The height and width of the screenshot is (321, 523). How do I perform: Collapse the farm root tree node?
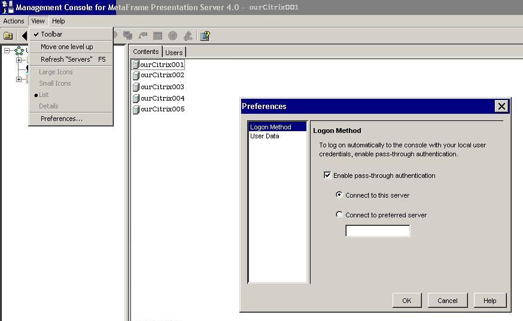(7, 51)
